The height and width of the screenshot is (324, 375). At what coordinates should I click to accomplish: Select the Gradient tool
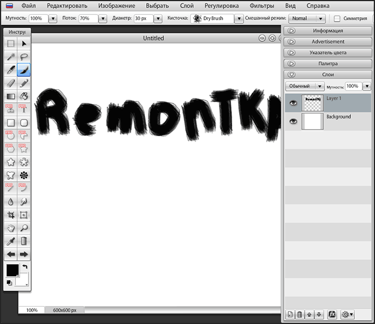tap(10, 97)
